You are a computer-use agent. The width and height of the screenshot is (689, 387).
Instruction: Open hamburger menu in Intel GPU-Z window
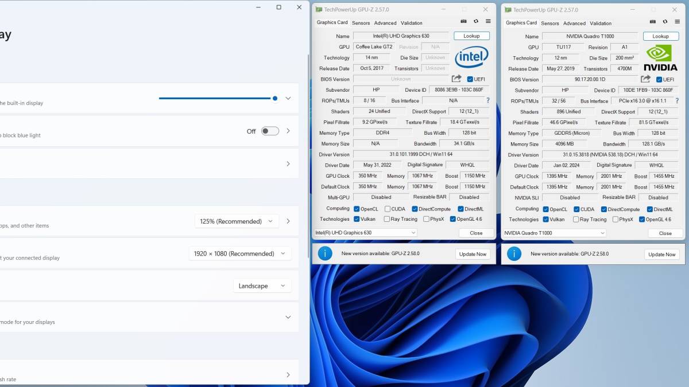[488, 21]
